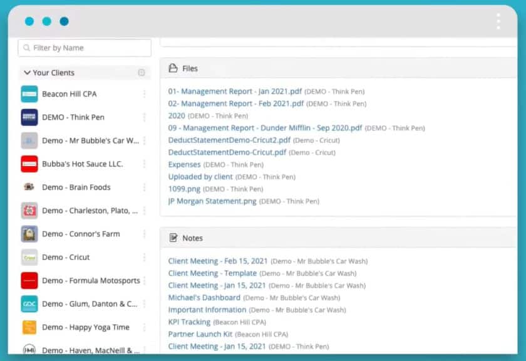This screenshot has height=361, width=526.
Task: Open DeductStatementDemo-Cricut2.pdf file
Action: pos(229,140)
